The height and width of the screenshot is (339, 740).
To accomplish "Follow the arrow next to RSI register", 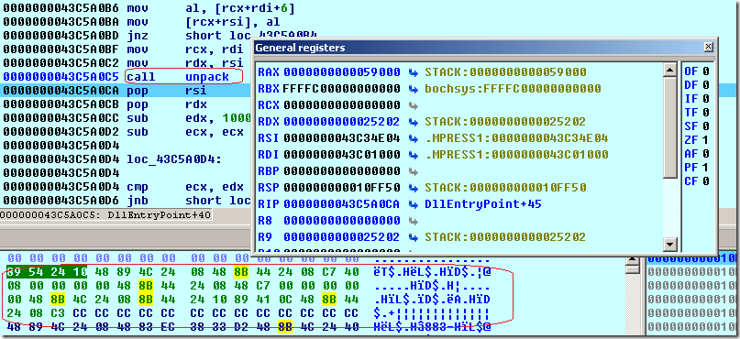I will tap(413, 138).
